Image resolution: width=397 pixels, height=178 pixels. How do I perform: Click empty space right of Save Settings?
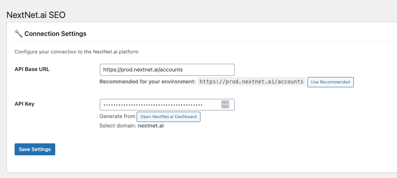171,149
